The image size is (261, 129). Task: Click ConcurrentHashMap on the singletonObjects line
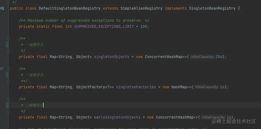click(164, 57)
